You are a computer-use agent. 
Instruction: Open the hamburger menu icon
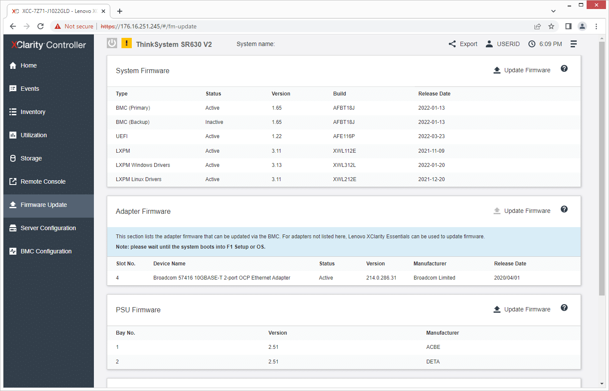click(573, 44)
